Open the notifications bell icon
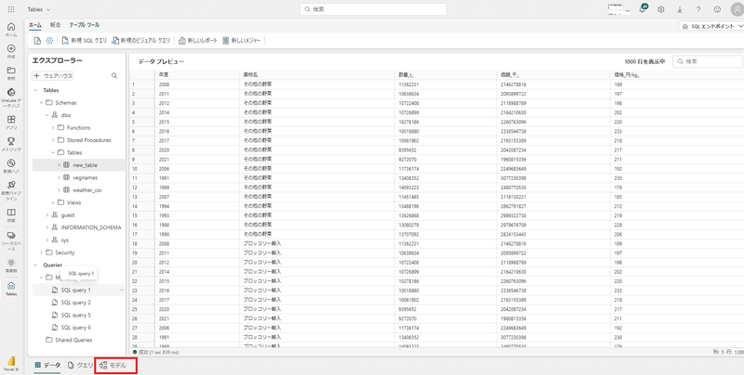This screenshot has height=375, width=744. tap(643, 9)
